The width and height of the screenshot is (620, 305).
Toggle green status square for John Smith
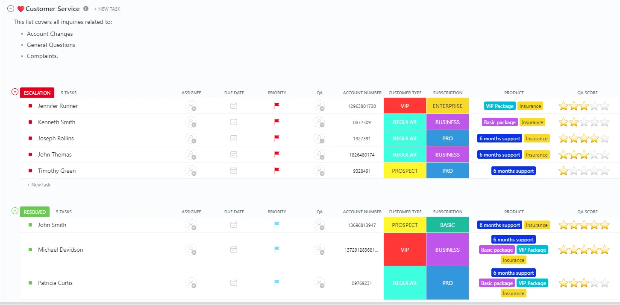tap(30, 225)
